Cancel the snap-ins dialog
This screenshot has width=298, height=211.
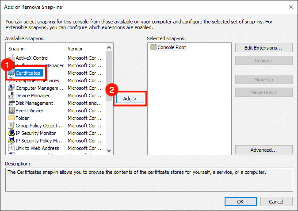(276, 202)
